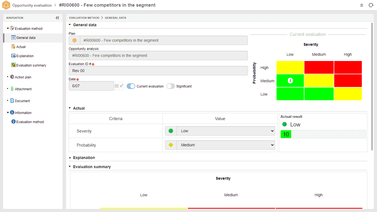Image resolution: width=377 pixels, height=212 pixels.
Task: Click the Action plan box icon
Action: coord(12,77)
